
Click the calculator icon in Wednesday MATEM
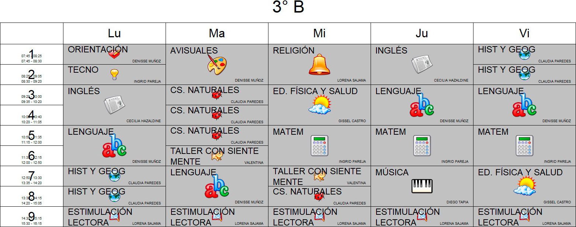coord(319,145)
